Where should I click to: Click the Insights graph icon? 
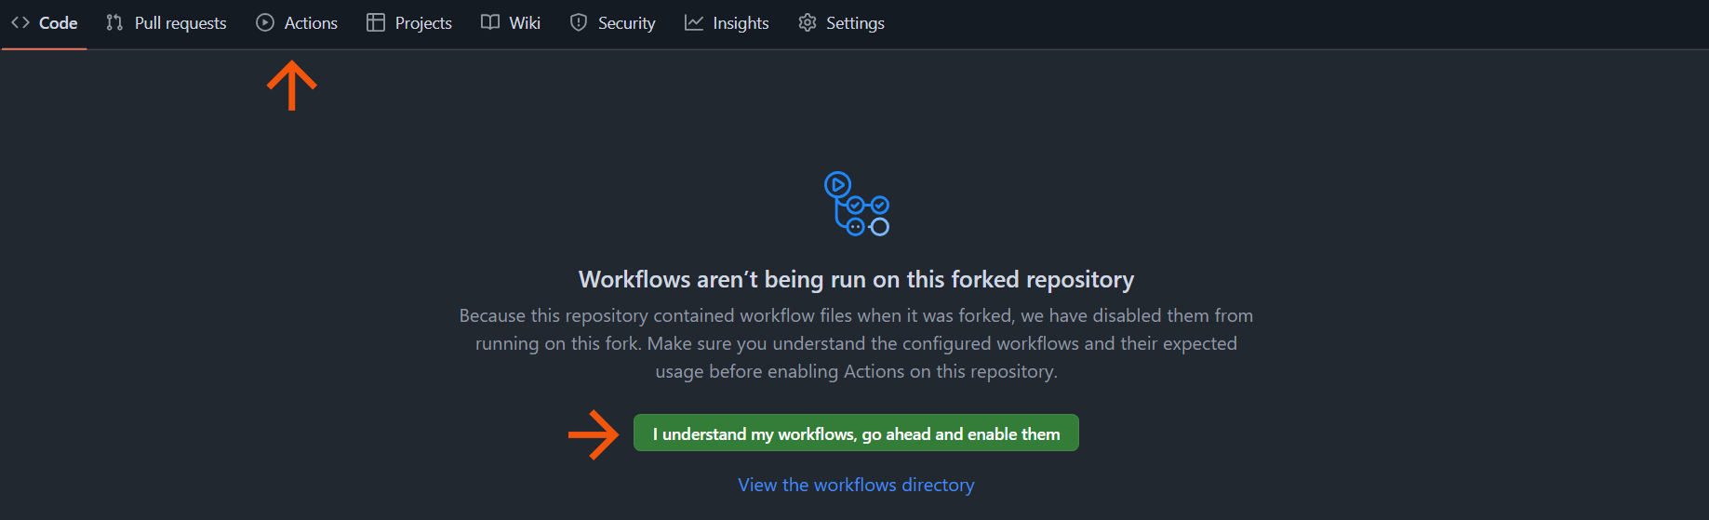pos(694,23)
